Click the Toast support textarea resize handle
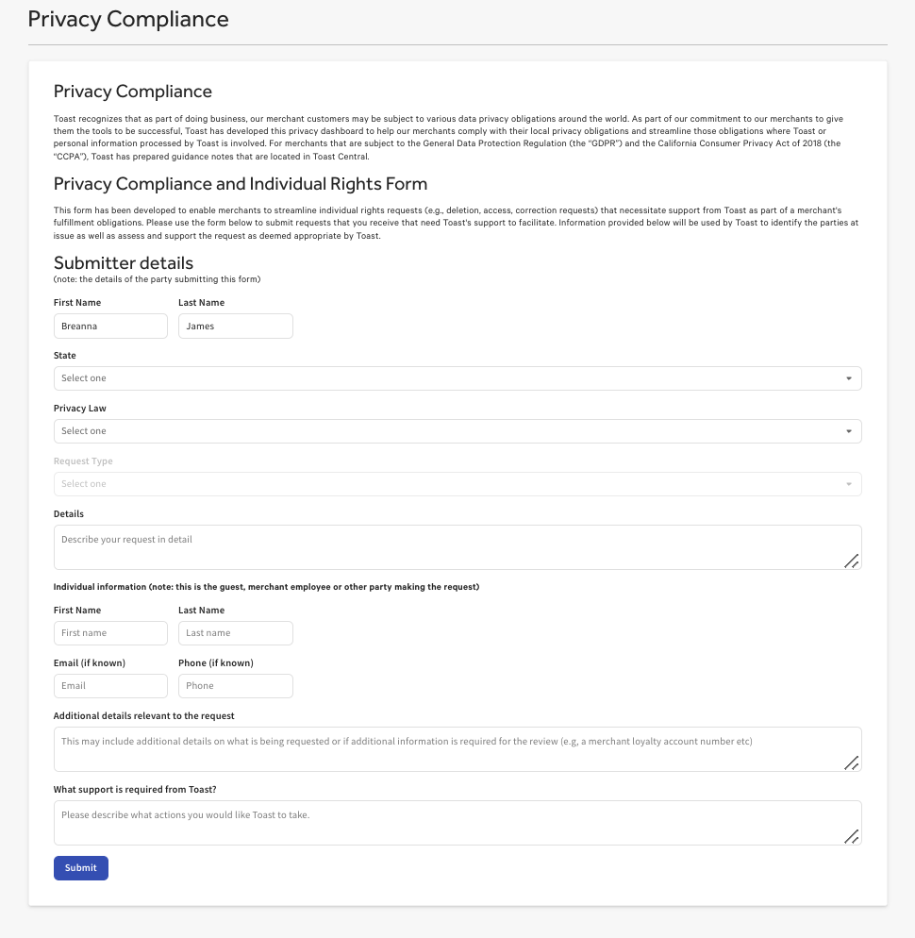915x938 pixels. click(852, 836)
